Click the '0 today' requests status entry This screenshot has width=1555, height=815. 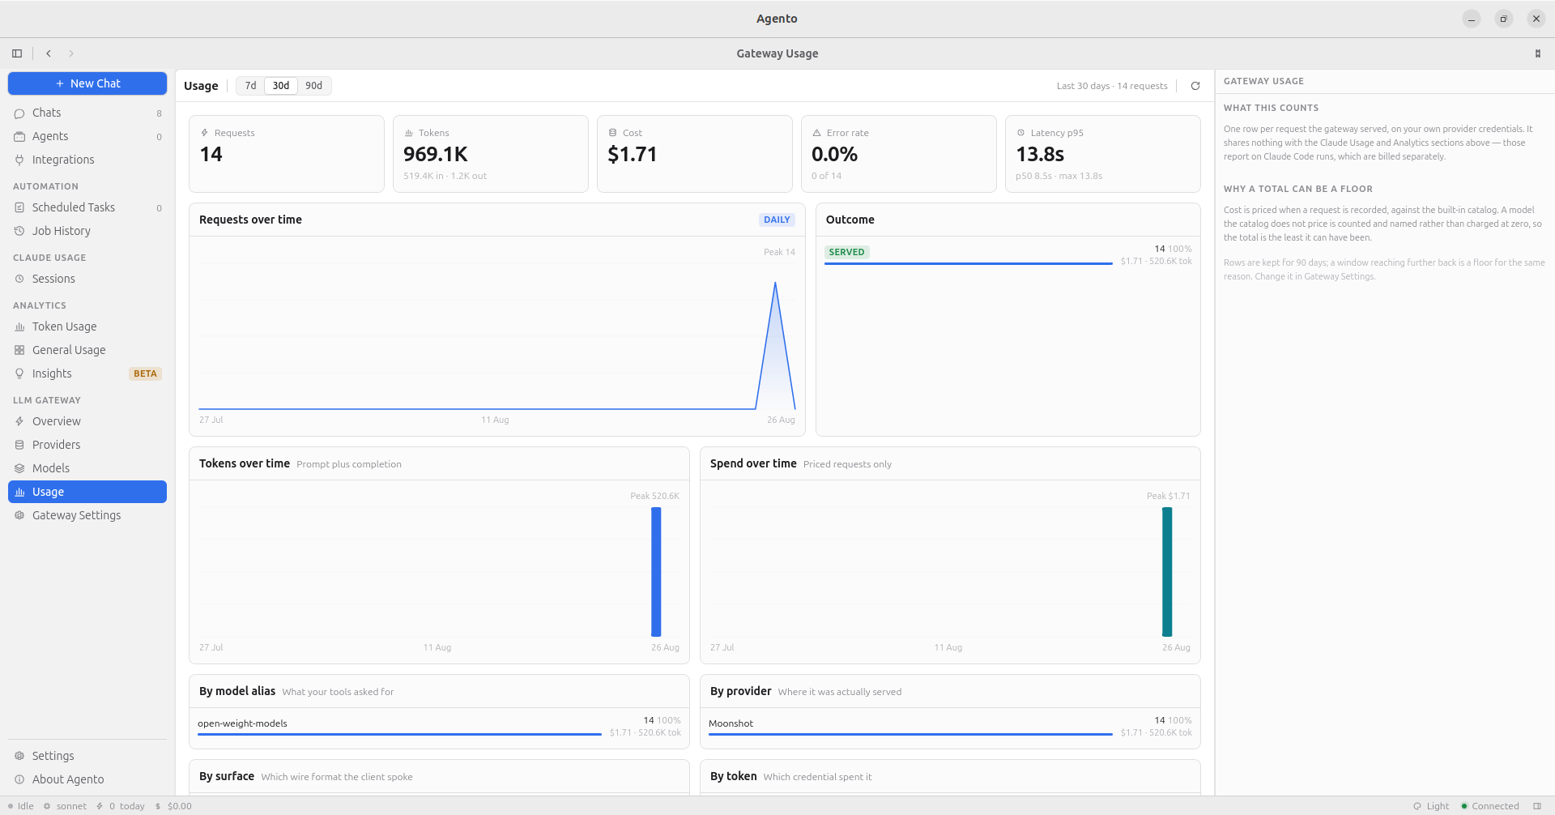121,807
